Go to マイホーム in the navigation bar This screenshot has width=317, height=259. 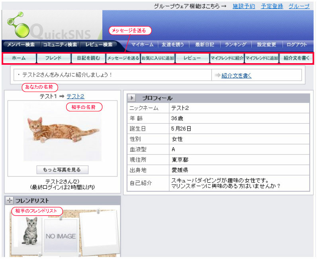[x=143, y=45]
